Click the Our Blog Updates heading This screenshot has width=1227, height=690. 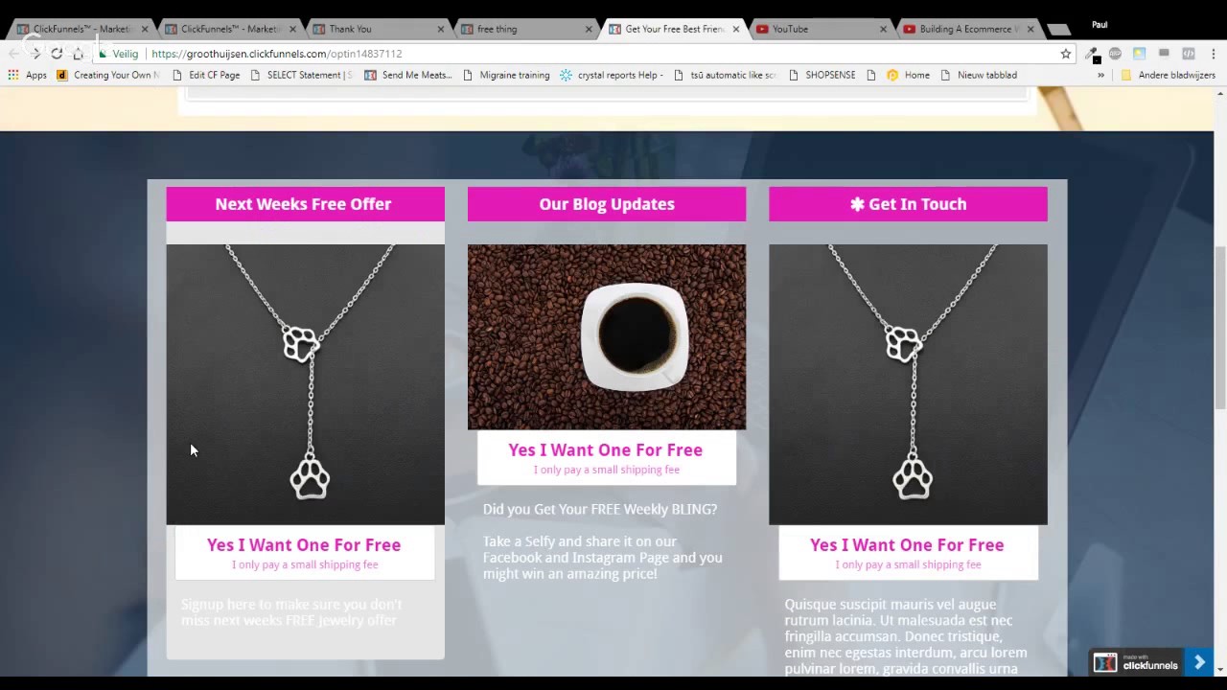(607, 204)
